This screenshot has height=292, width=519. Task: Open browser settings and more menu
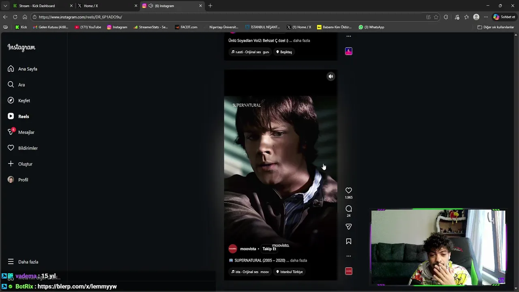coord(486,17)
